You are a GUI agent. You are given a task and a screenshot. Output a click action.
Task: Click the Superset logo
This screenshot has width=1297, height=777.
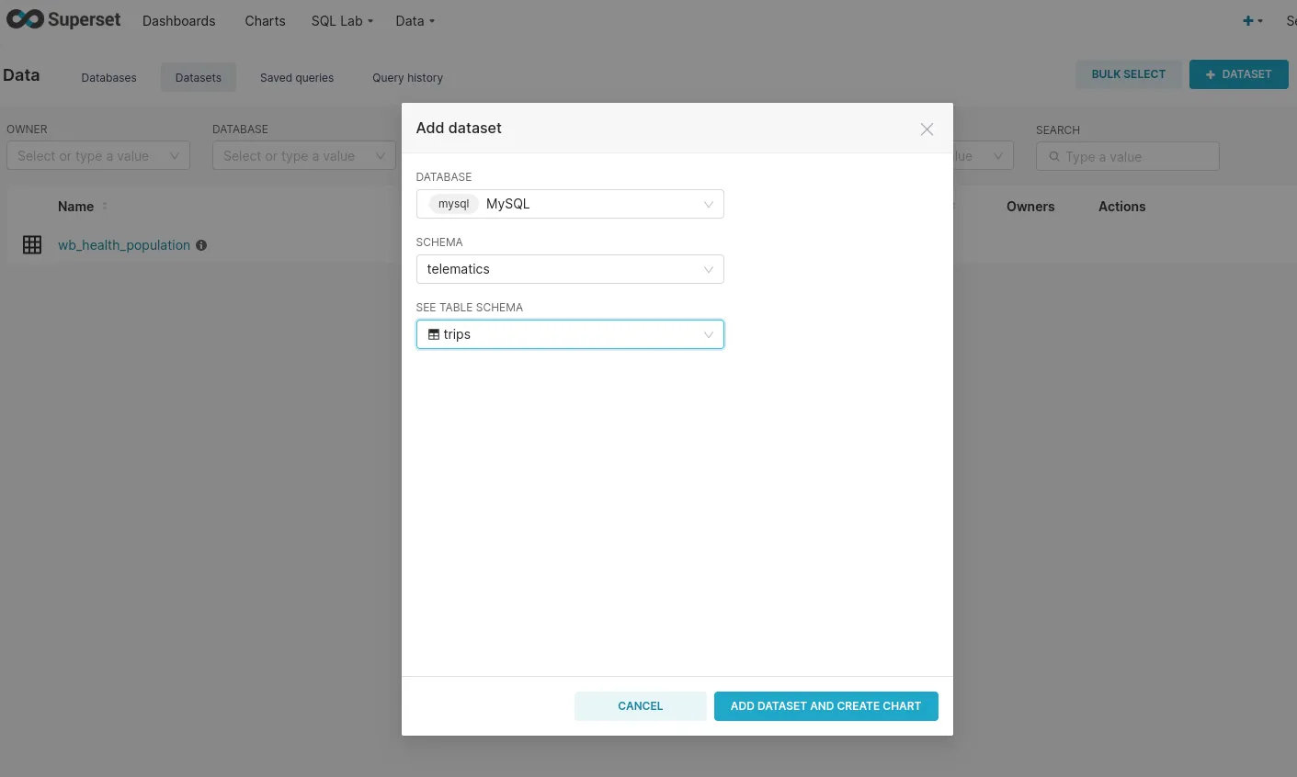click(63, 19)
